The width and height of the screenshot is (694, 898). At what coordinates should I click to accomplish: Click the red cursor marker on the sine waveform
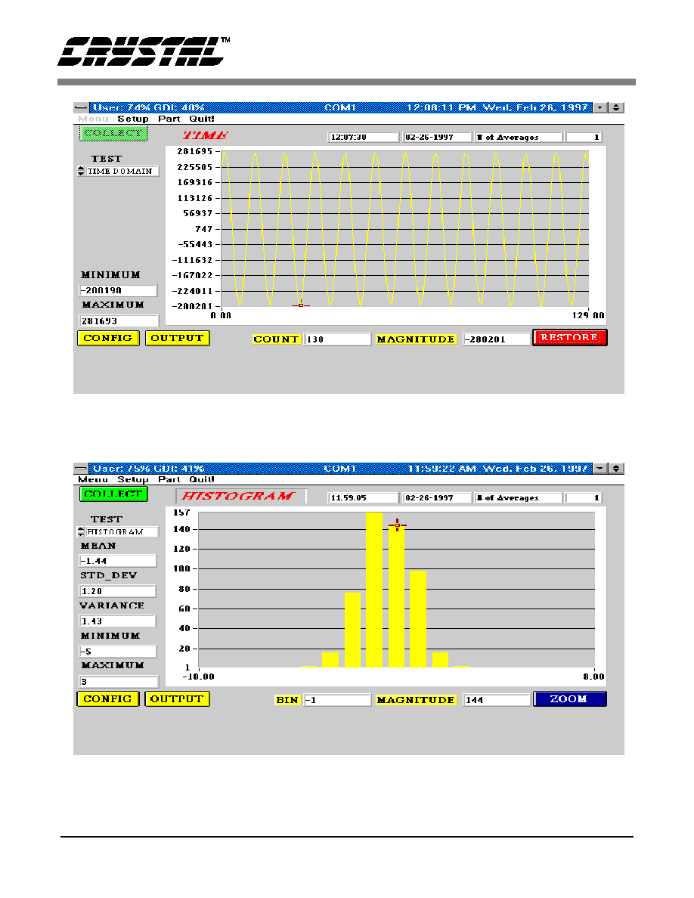point(301,305)
